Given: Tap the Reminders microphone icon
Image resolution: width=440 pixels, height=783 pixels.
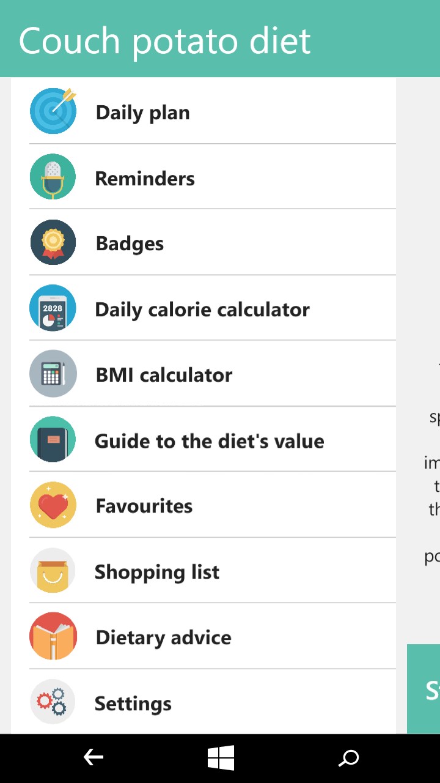Looking at the screenshot, I should [53, 177].
